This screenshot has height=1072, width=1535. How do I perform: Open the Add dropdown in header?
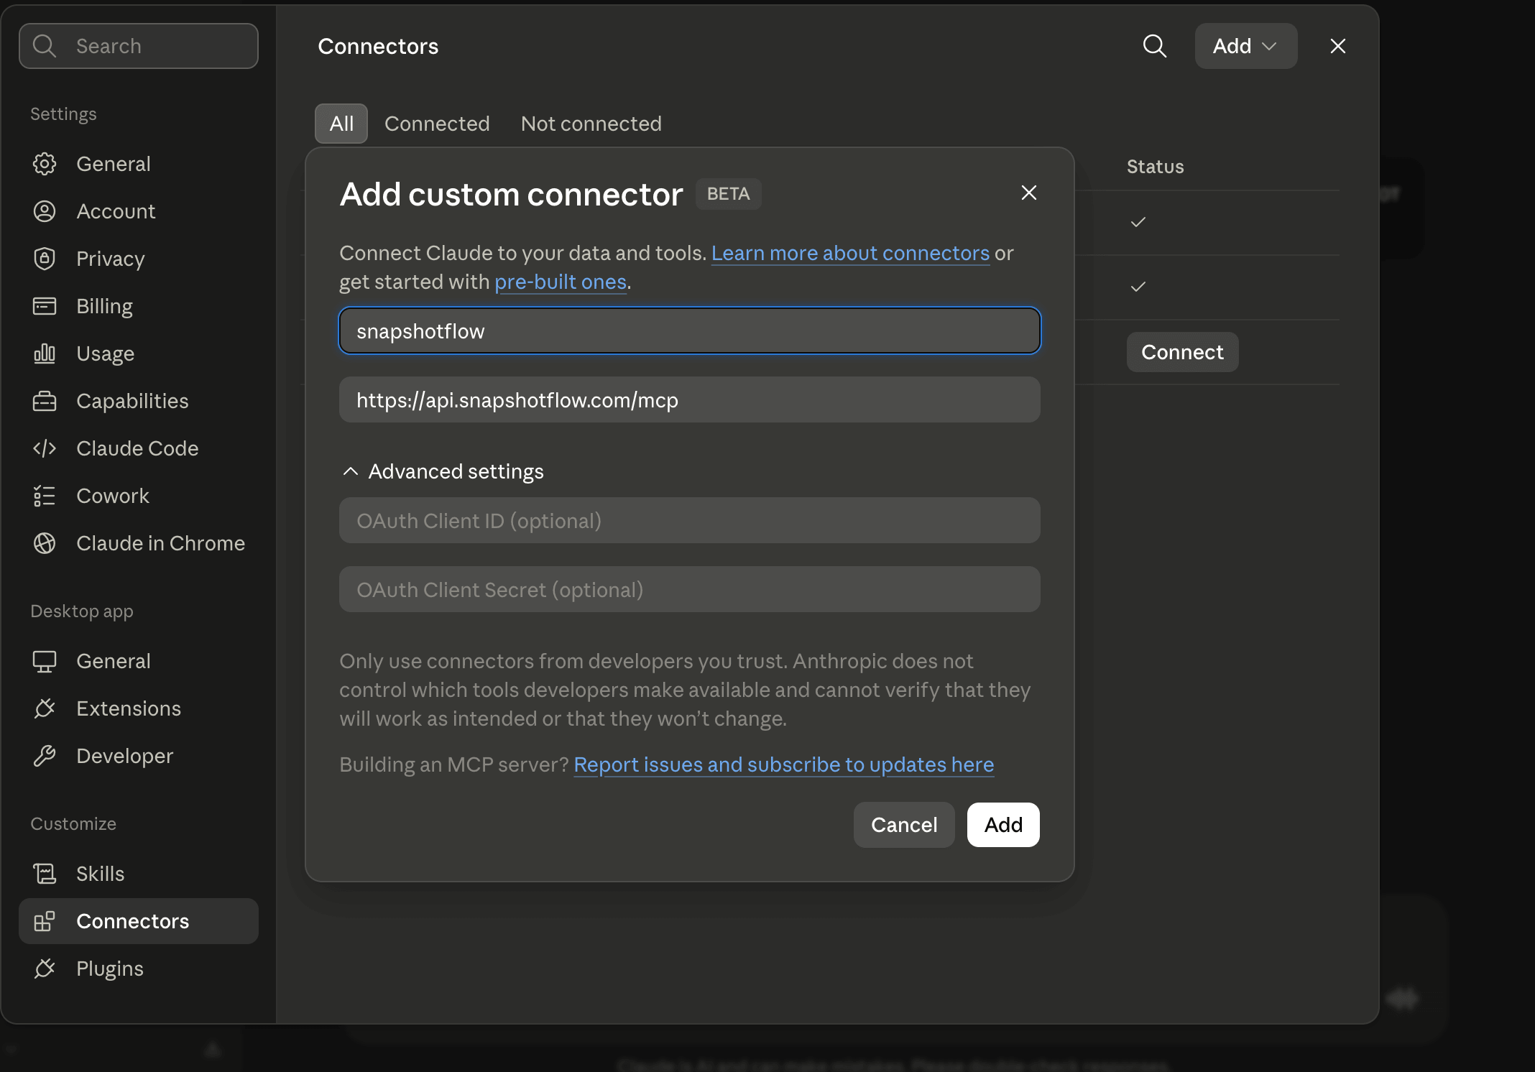coord(1246,46)
